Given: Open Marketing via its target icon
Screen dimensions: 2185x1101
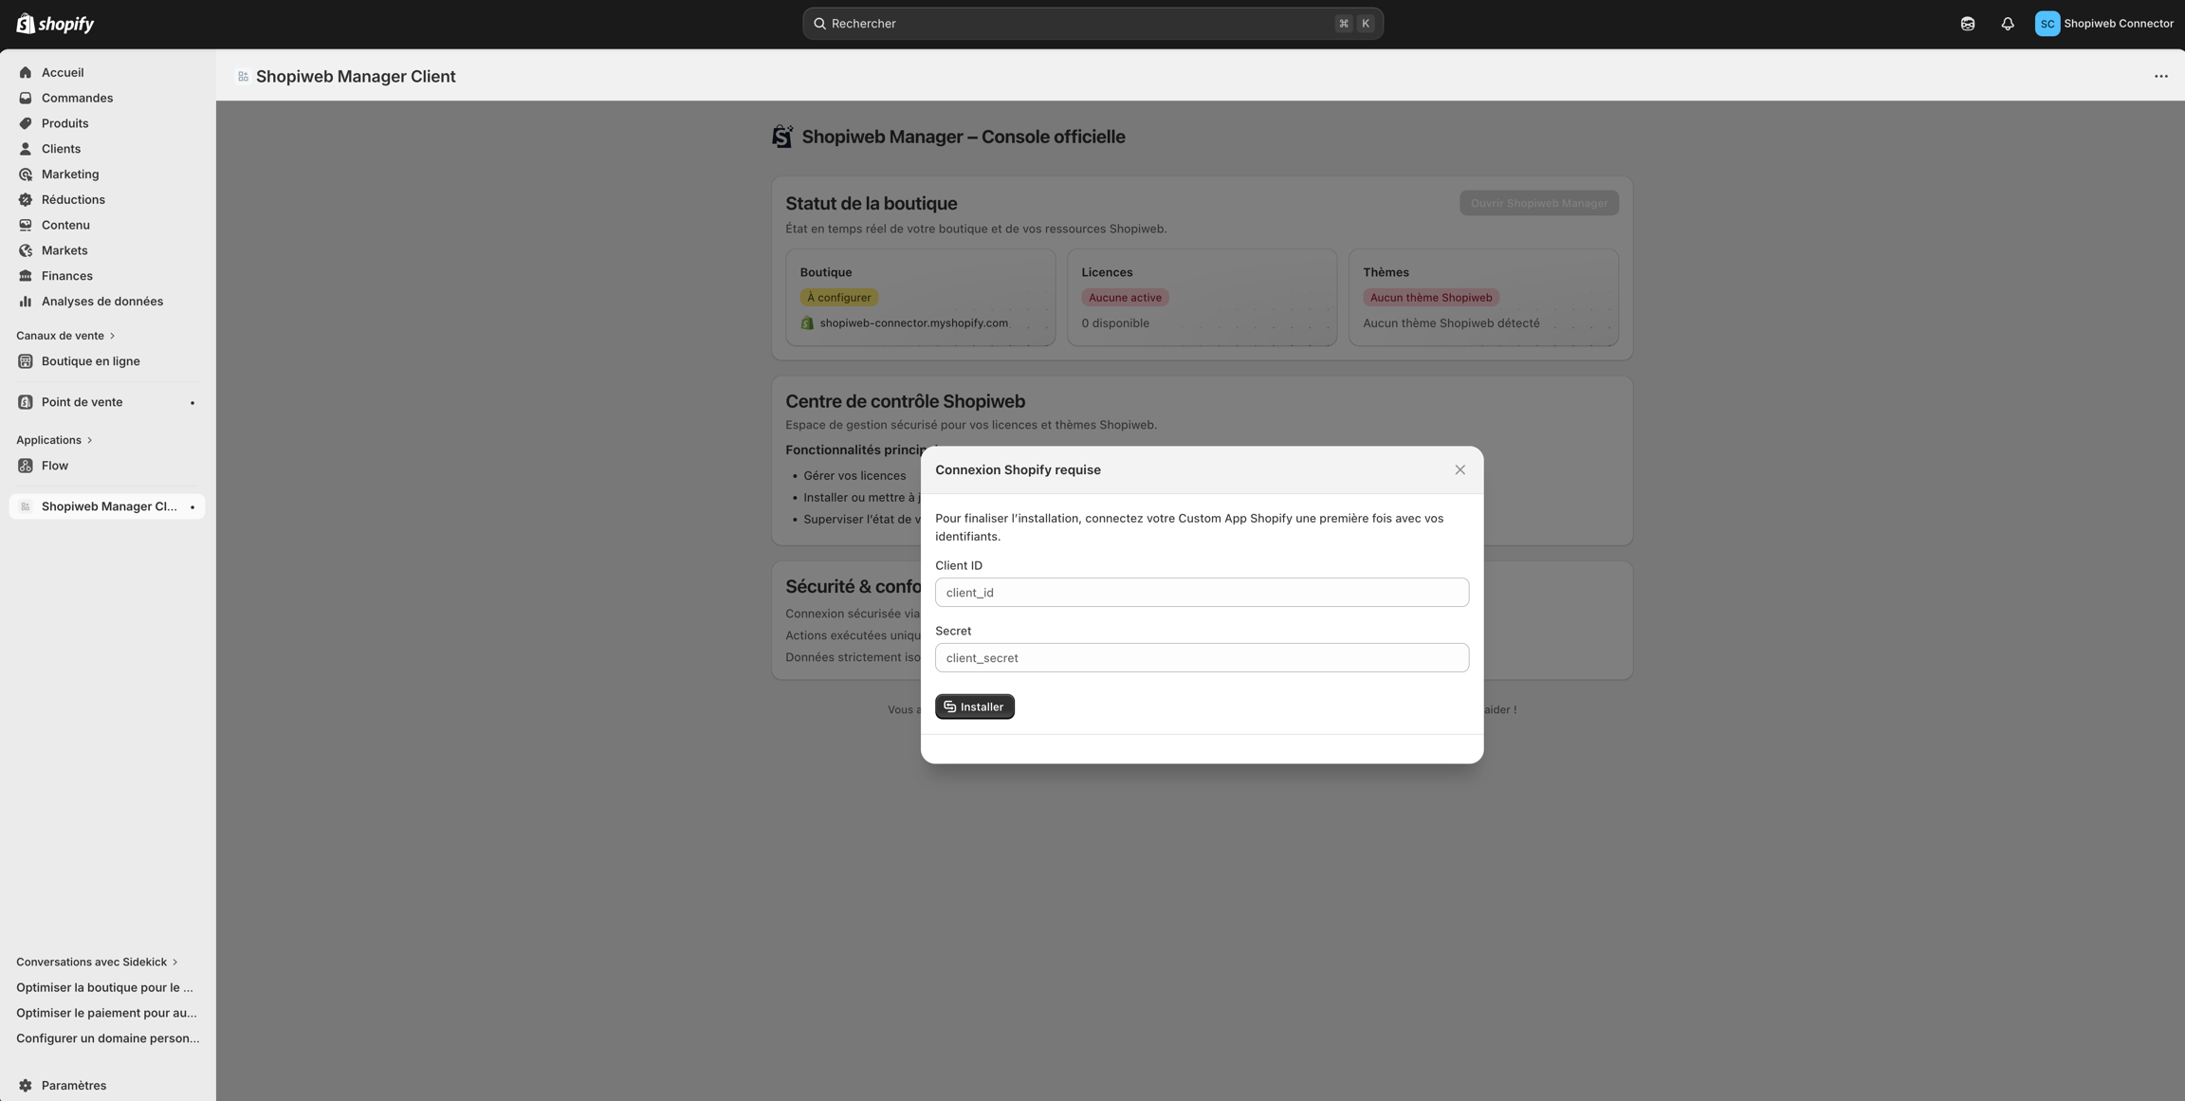Looking at the screenshot, I should (x=26, y=174).
